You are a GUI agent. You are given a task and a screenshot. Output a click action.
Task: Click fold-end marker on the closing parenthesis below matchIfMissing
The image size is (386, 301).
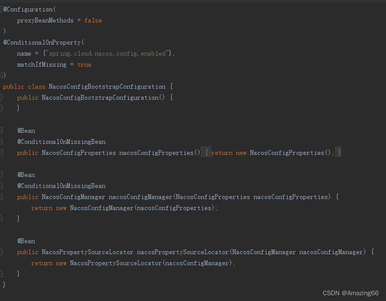click(x=1, y=75)
